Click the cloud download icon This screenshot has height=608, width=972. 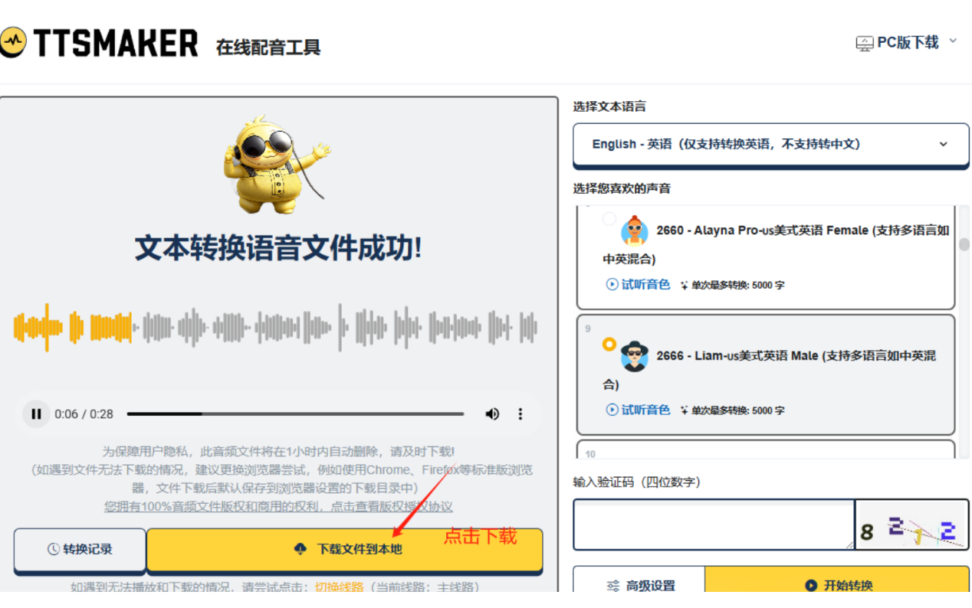point(300,549)
